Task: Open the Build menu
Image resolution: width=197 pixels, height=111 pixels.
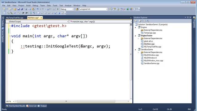Action: click(28, 6)
